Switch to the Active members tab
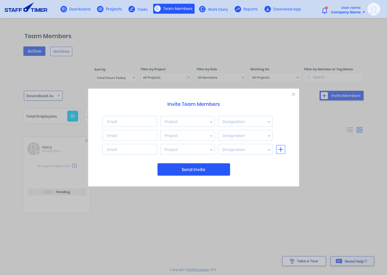This screenshot has height=275, width=387. coord(34,51)
